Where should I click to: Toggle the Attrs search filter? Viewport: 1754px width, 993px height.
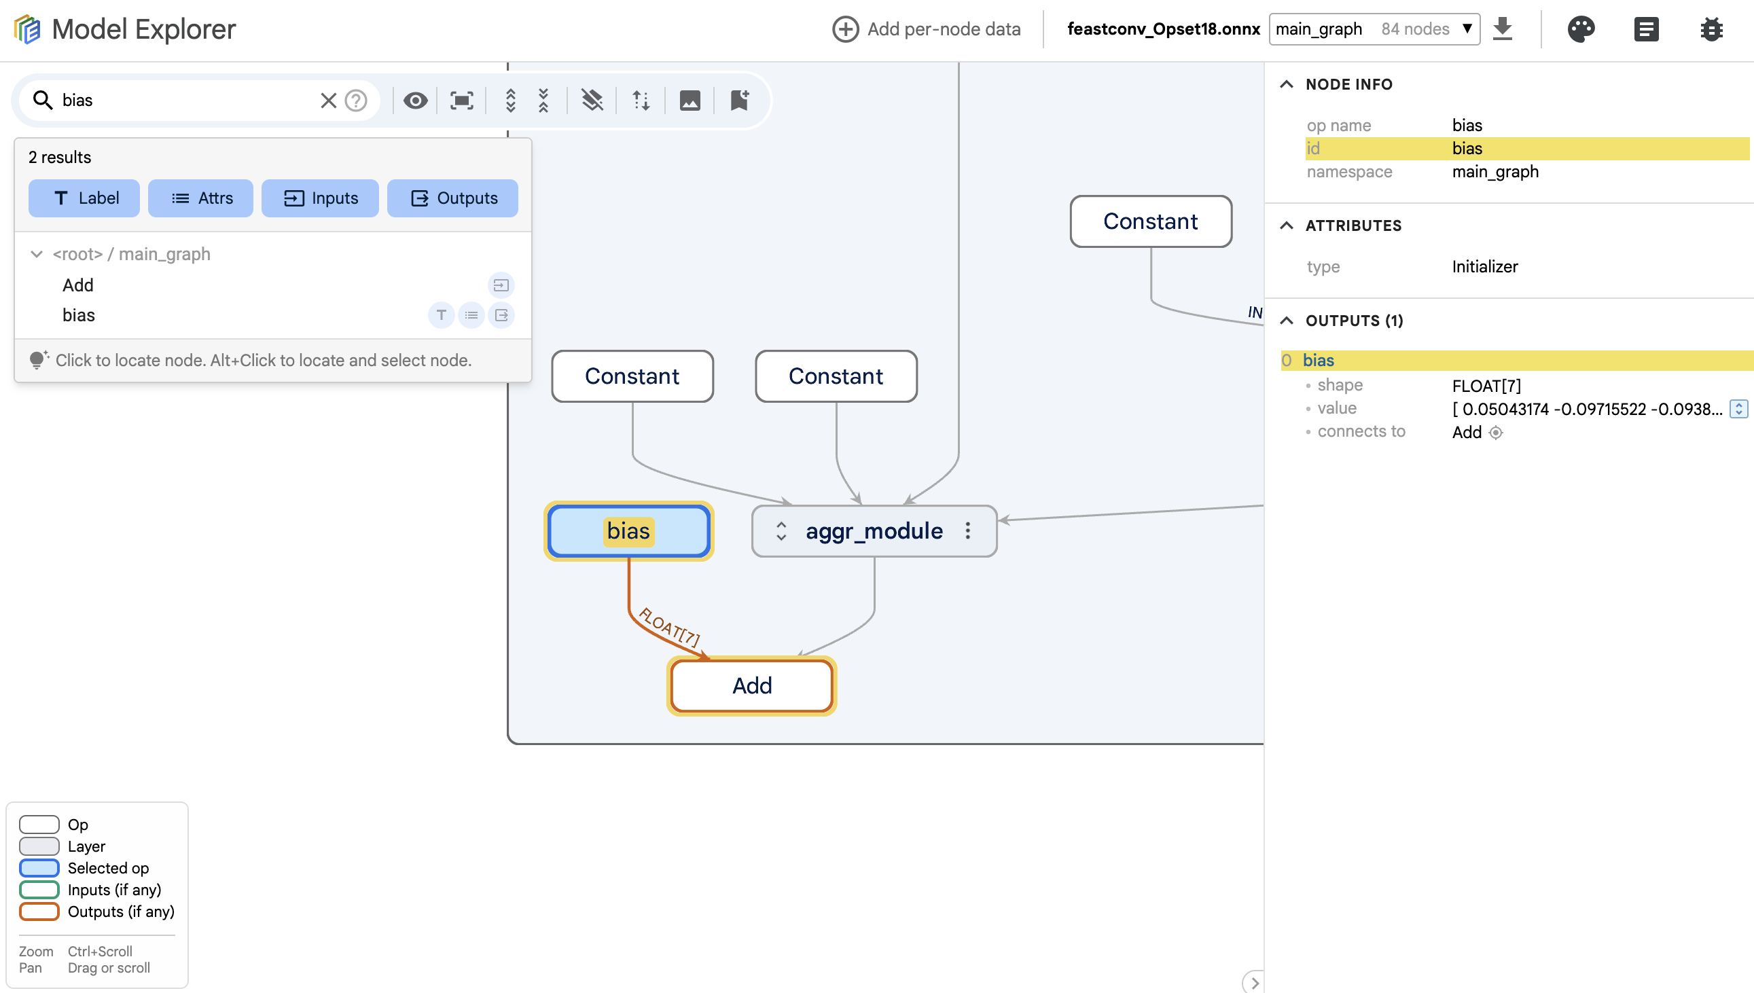coord(200,198)
